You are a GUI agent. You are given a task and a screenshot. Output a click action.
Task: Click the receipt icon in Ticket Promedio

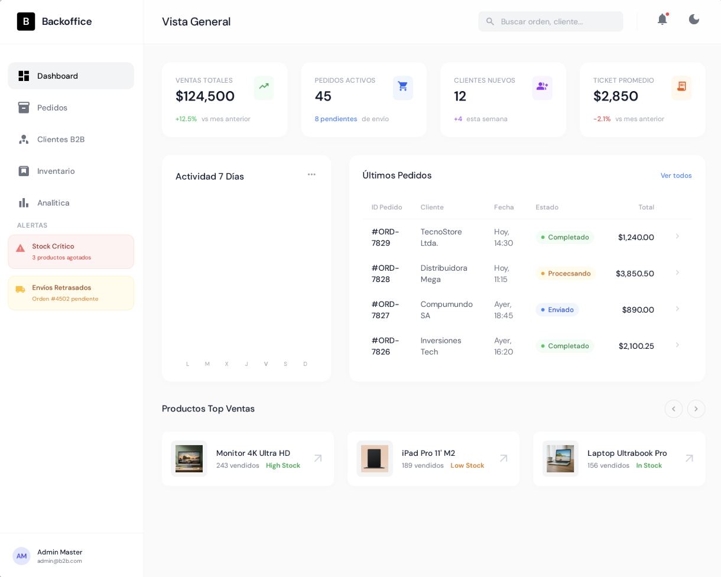pos(681,87)
